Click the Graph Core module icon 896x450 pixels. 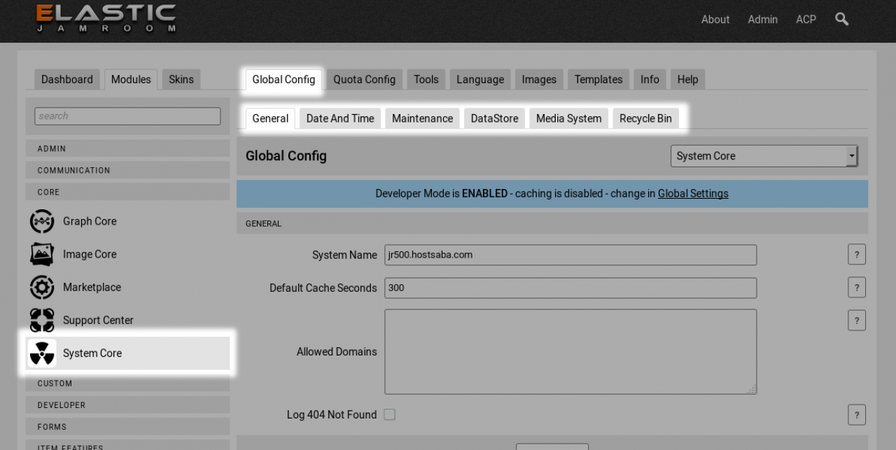pyautogui.click(x=42, y=221)
